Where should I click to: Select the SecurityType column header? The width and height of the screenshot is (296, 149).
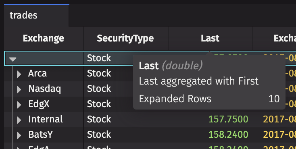(125, 38)
